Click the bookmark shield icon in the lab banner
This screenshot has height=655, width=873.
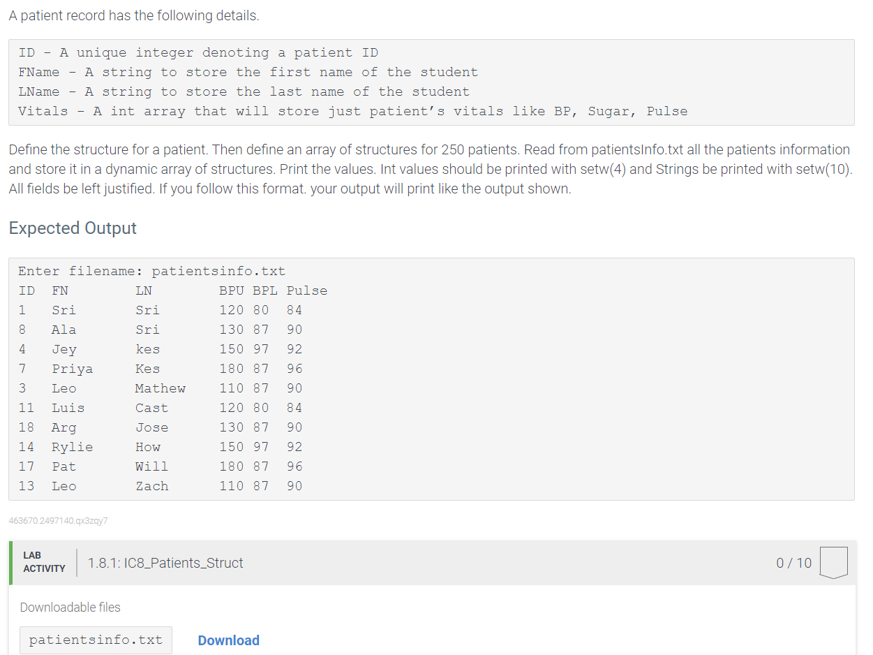pyautogui.click(x=833, y=562)
